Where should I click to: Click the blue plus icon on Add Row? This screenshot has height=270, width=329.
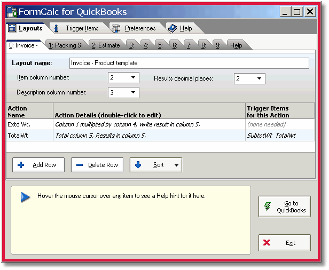coord(21,165)
